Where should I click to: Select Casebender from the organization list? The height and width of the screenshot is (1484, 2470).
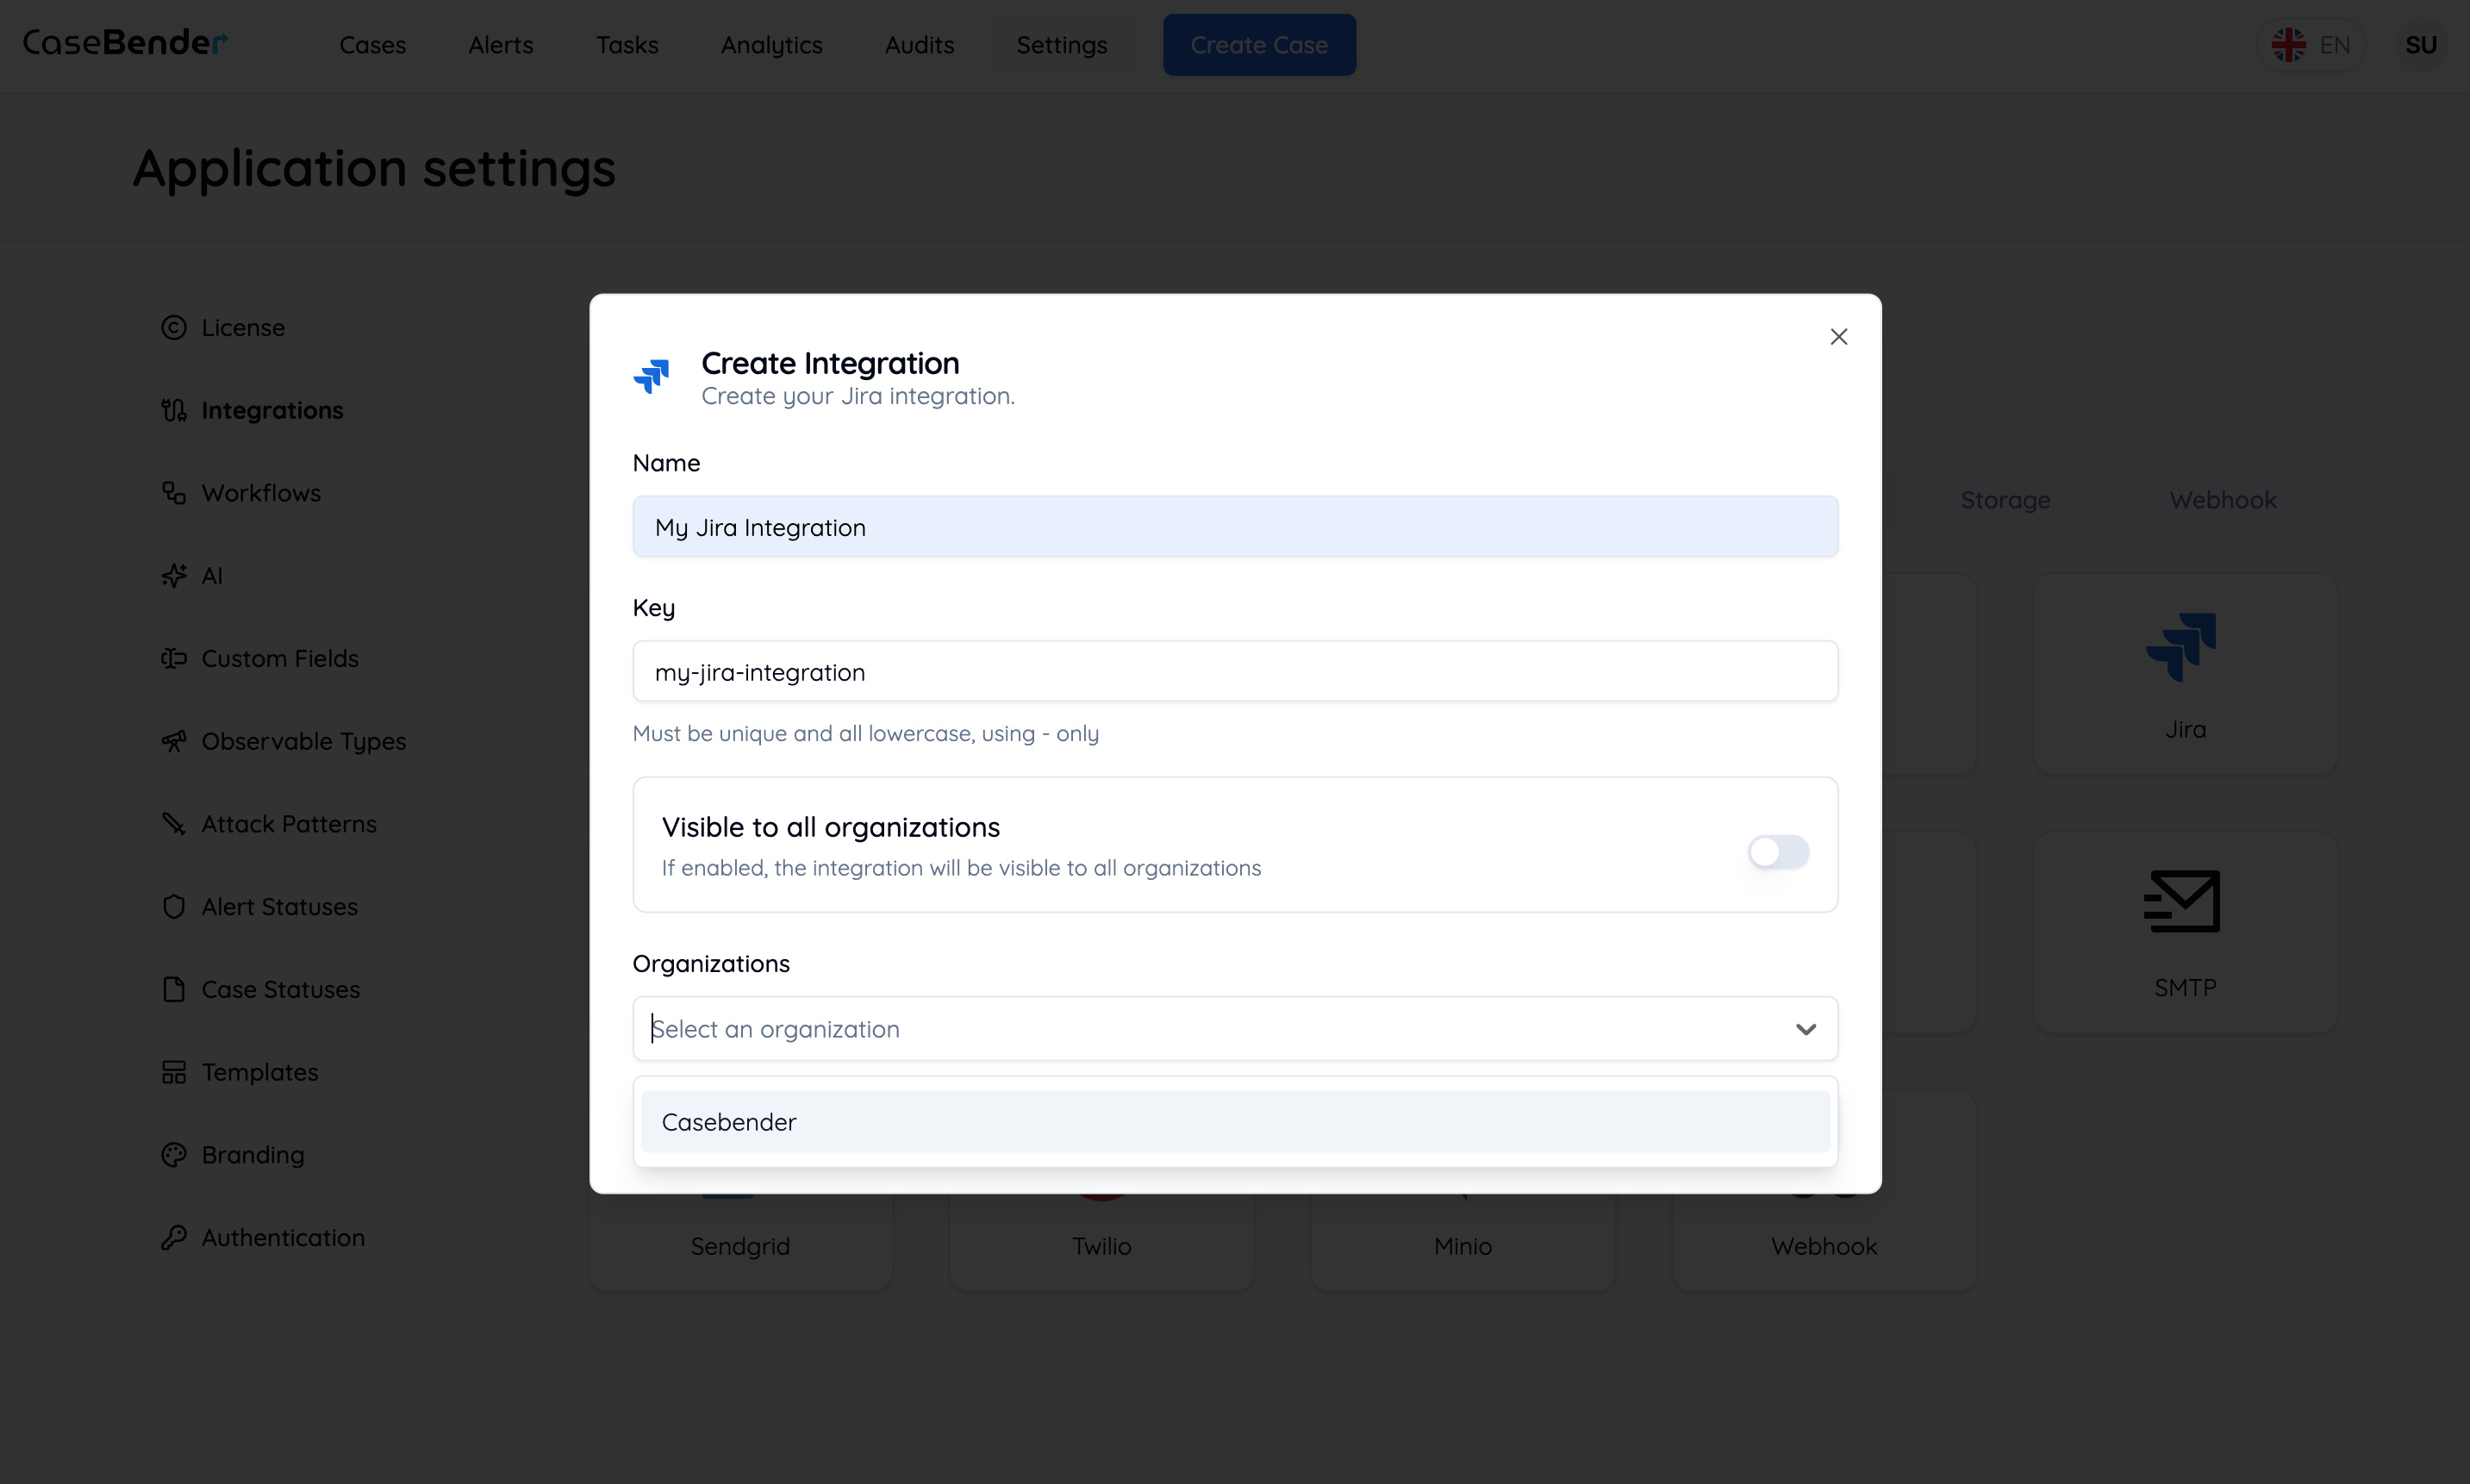click(x=1233, y=1121)
